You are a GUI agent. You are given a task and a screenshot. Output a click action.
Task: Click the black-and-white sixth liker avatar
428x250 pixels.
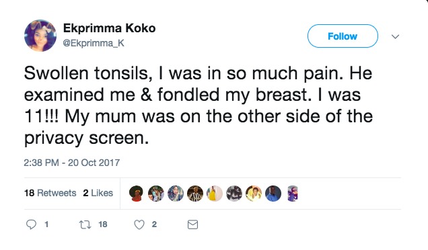point(234,194)
